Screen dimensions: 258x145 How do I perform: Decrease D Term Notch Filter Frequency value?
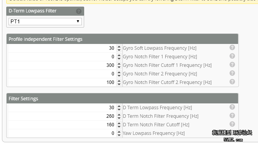pyautogui.click(x=119, y=118)
